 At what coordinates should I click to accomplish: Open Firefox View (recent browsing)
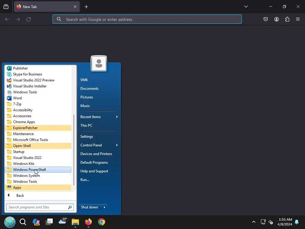click(6, 7)
